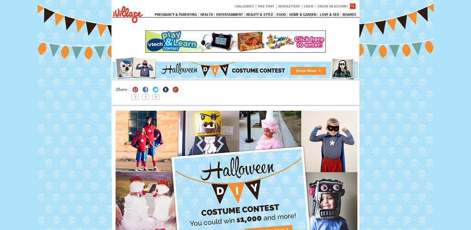Screen dimensions: 471x230
Task: Click the chihuahua costume thumbnail
Action: pyautogui.click(x=125, y=68)
